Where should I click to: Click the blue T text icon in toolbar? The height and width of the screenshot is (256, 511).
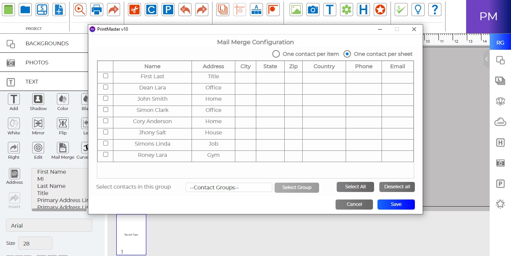pos(330,10)
